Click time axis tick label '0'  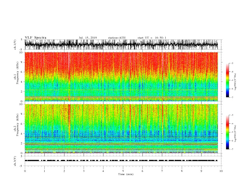25,171
